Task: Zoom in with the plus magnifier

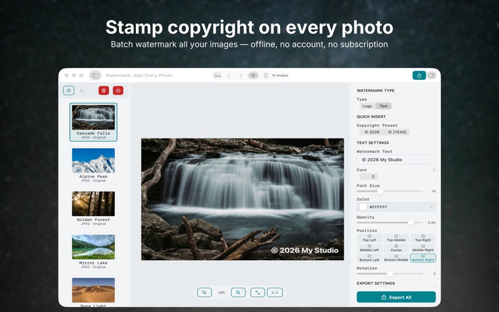Action: [x=238, y=292]
